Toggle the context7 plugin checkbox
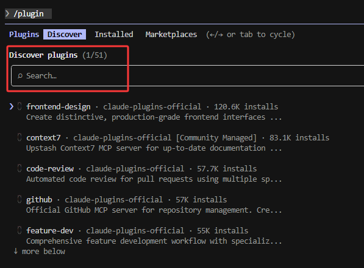Viewport: 364px width, 268px height. pyautogui.click(x=20, y=137)
